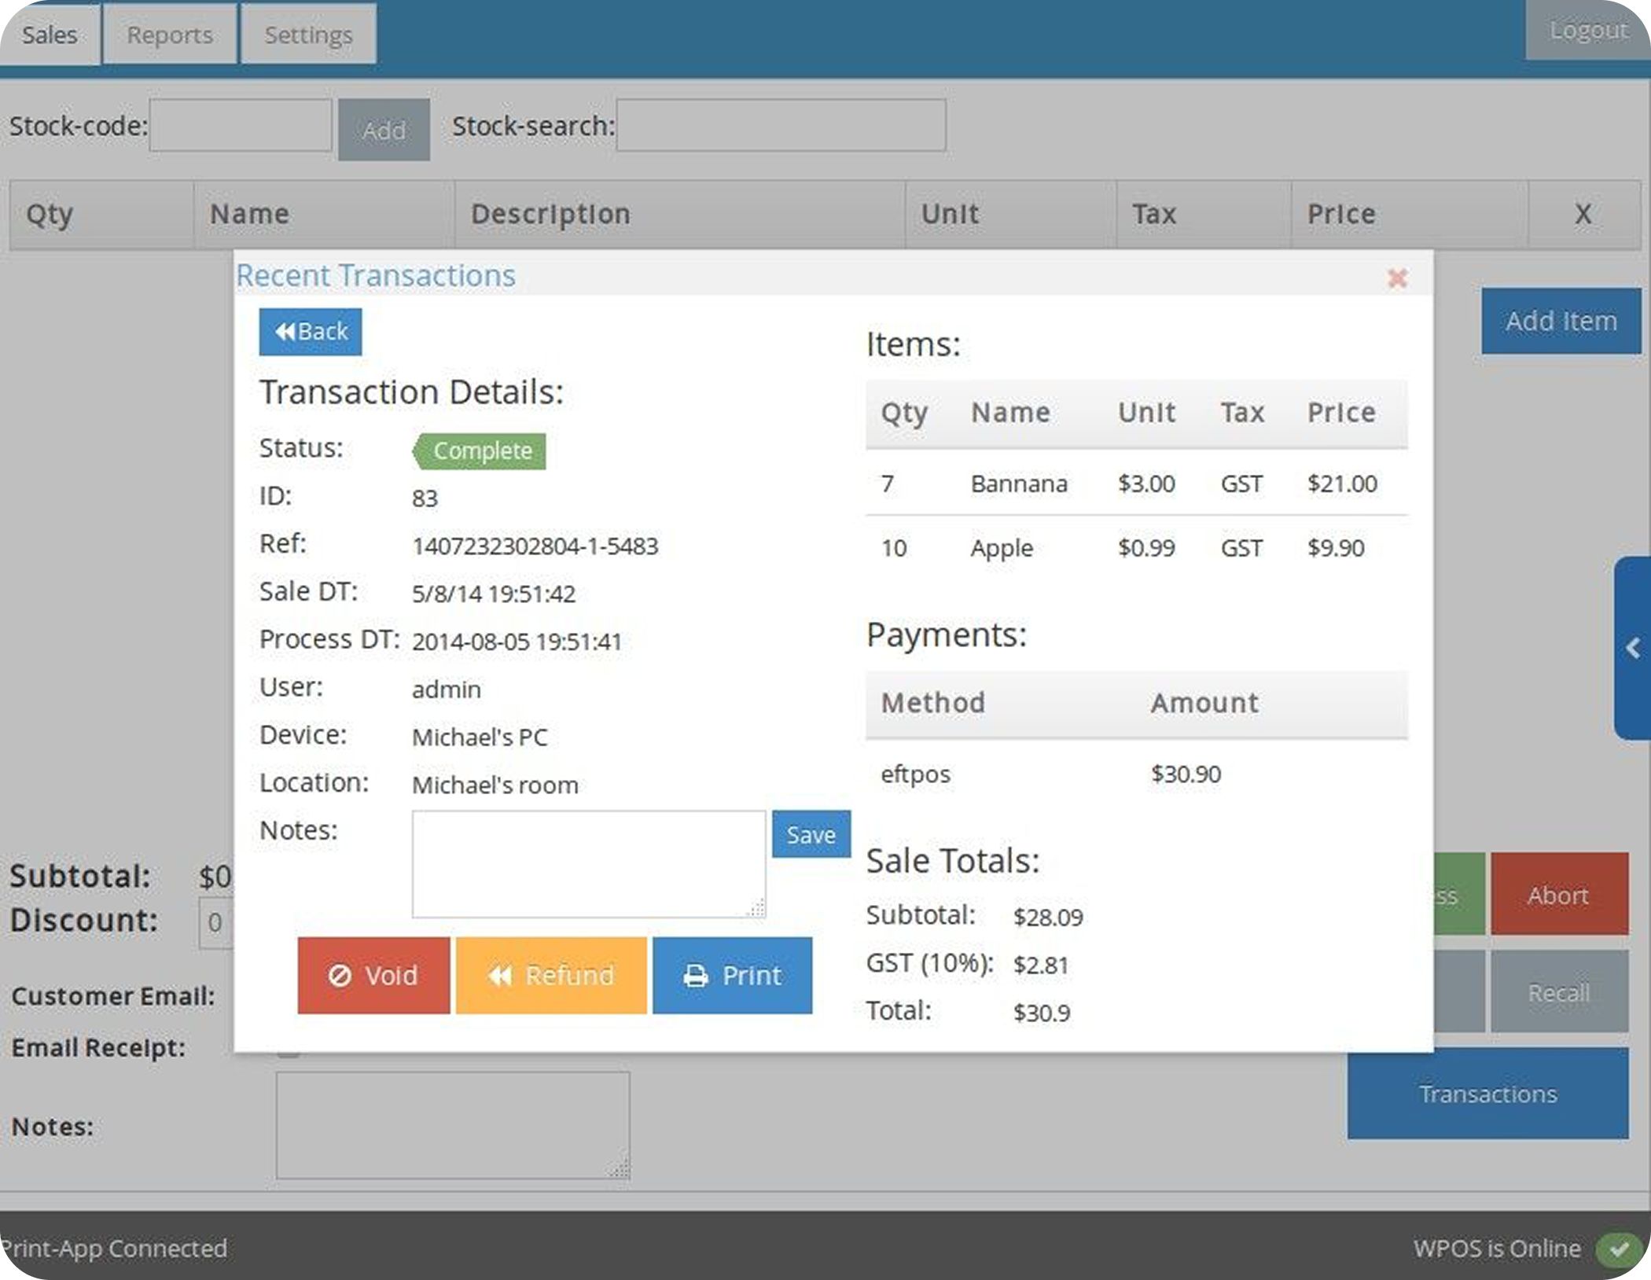
Task: Click inside the Stock-search field
Action: click(781, 126)
